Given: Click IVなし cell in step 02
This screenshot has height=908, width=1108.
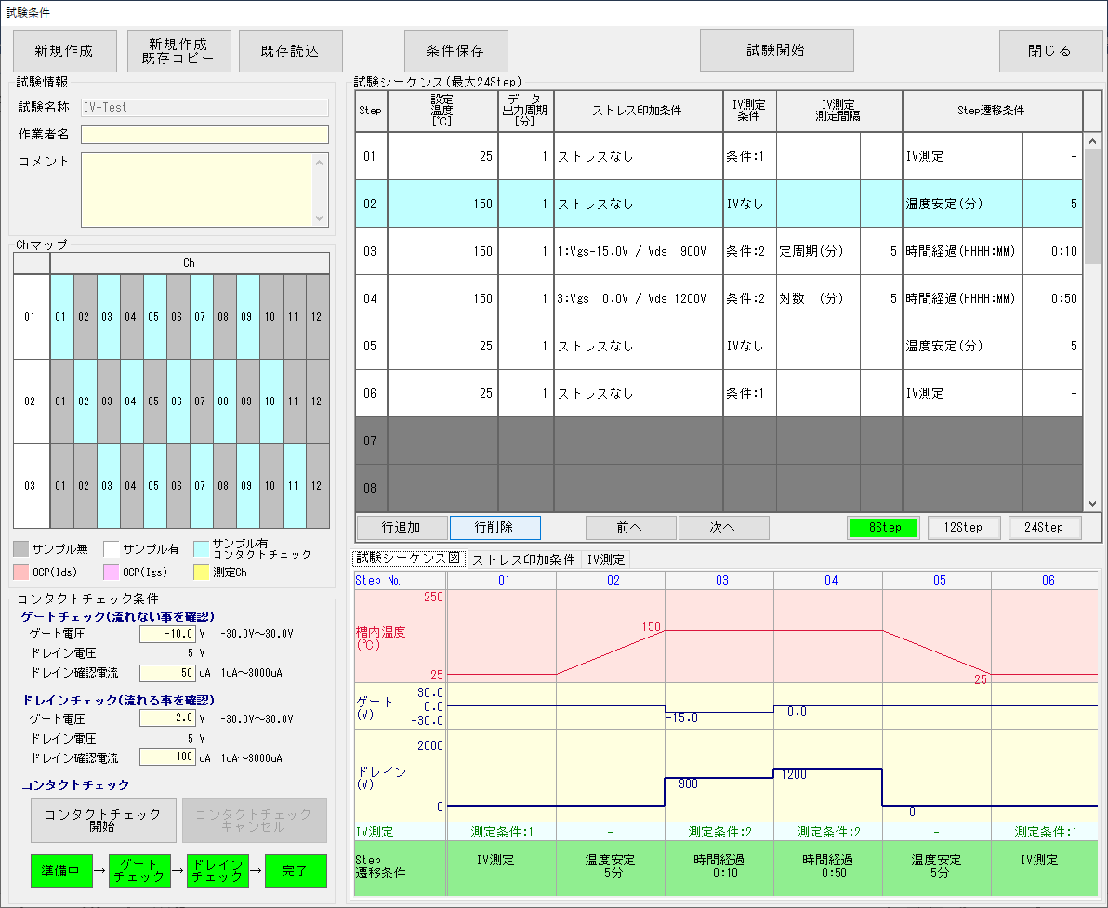Looking at the screenshot, I should 750,204.
